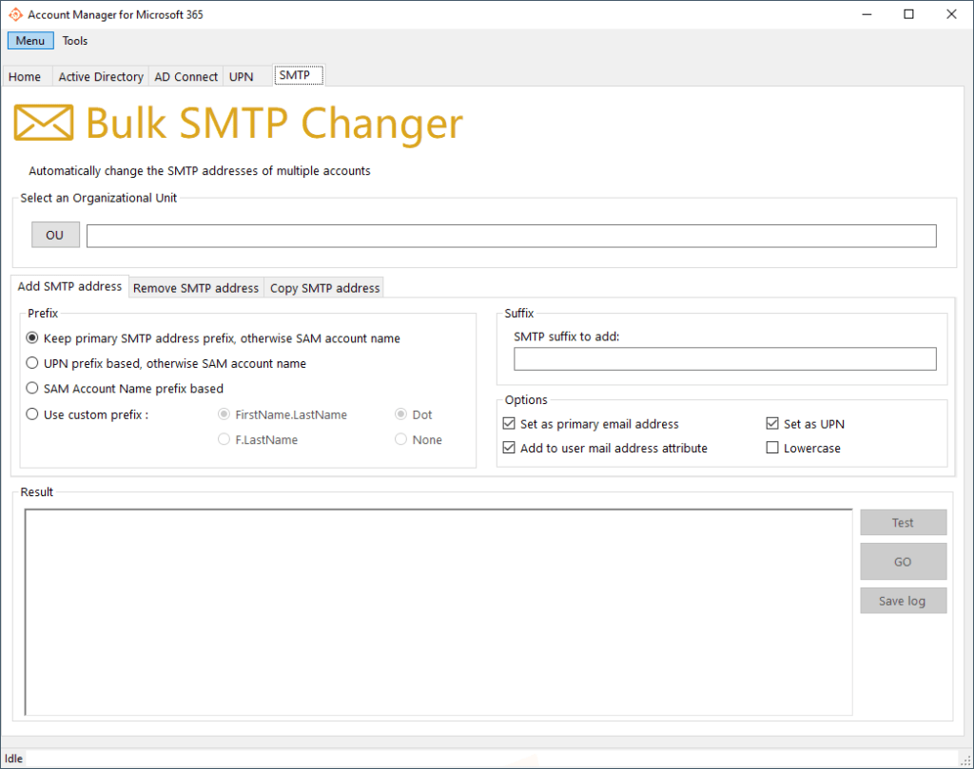
Task: Switch to the Active Directory tab
Action: coord(101,76)
